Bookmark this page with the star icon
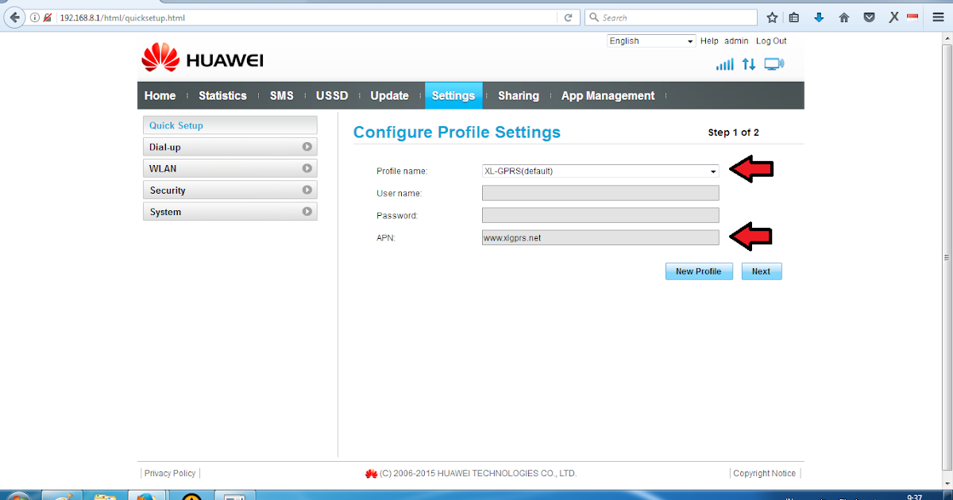The image size is (953, 500). [772, 17]
